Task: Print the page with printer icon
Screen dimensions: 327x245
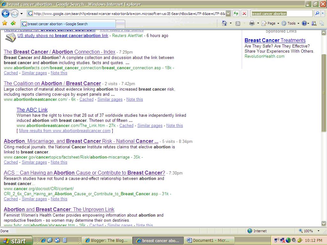Action: point(252,23)
